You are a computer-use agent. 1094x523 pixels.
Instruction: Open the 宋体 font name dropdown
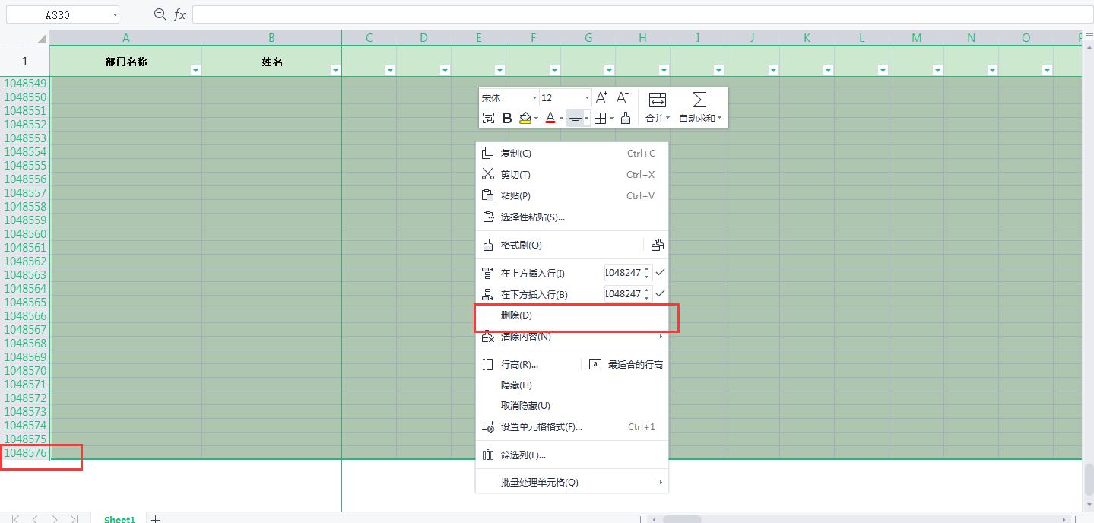534,98
